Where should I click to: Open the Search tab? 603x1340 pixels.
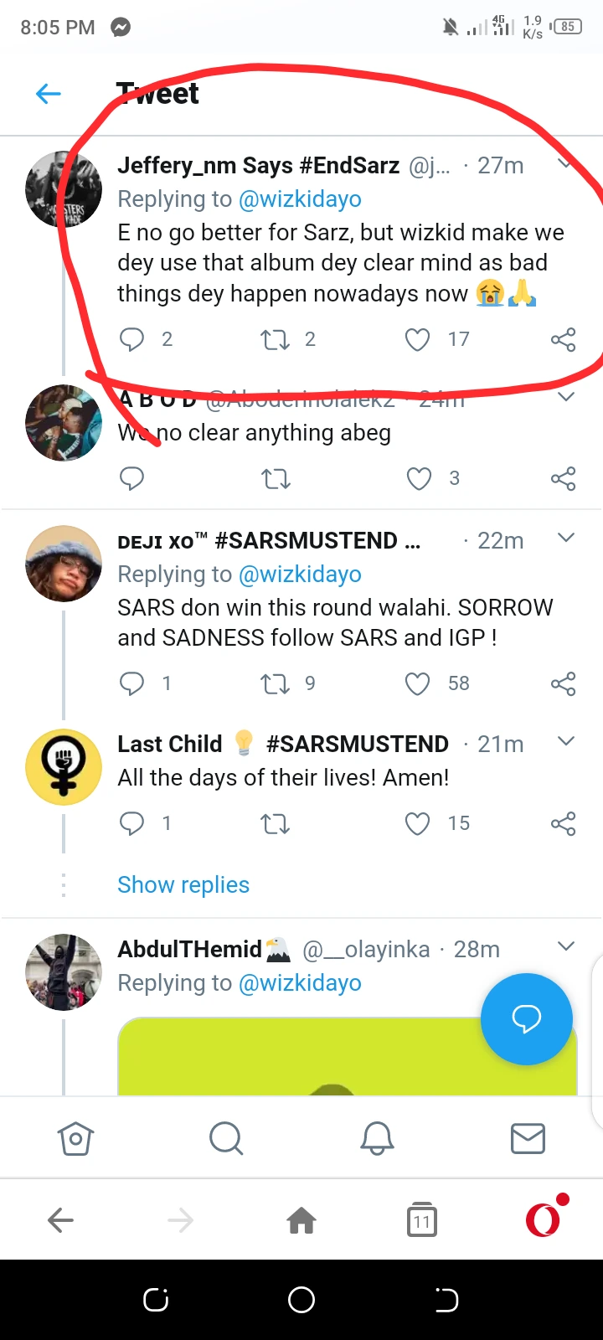pyautogui.click(x=226, y=1138)
